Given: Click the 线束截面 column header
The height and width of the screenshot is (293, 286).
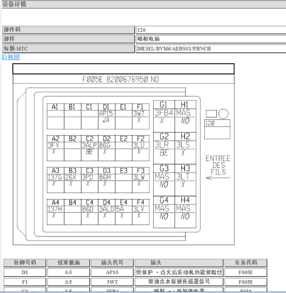Looking at the screenshot, I should point(69,263).
